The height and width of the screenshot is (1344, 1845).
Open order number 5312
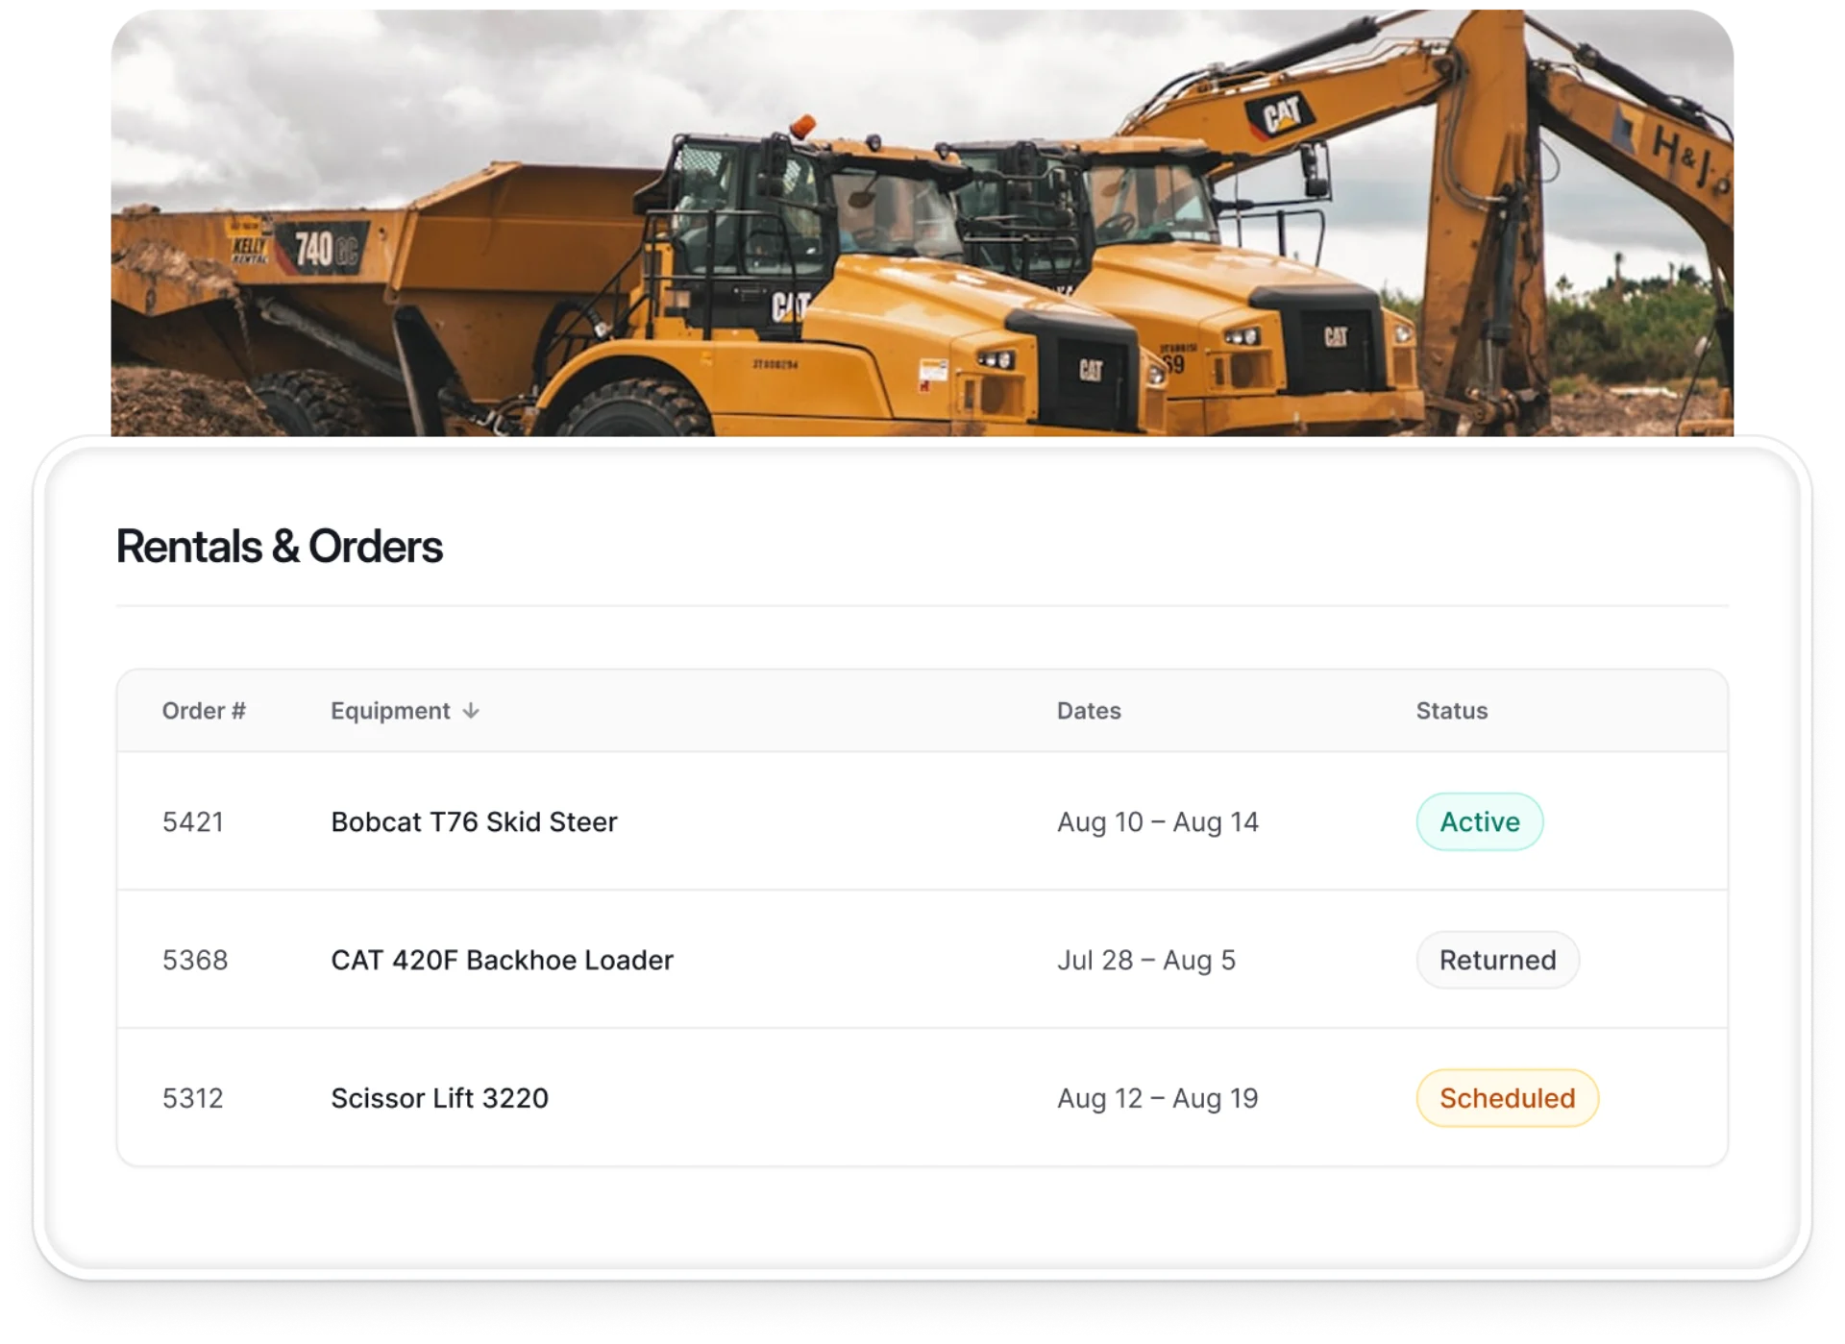[193, 1098]
